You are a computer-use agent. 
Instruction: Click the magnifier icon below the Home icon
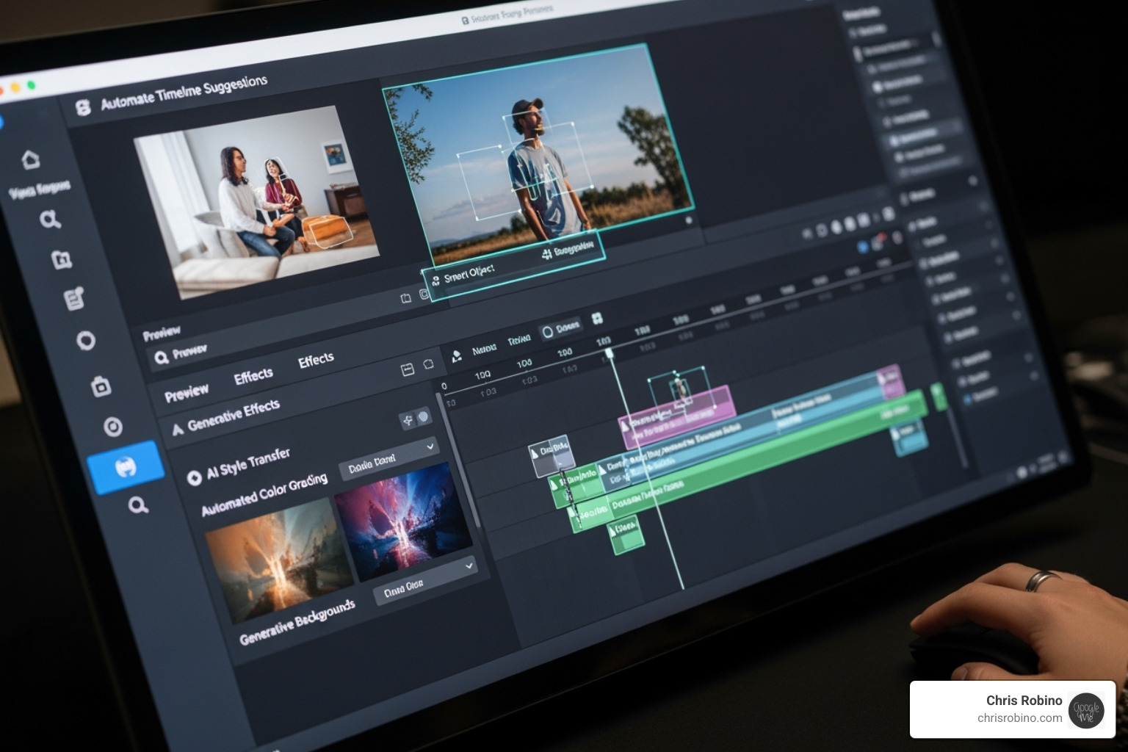coord(50,220)
